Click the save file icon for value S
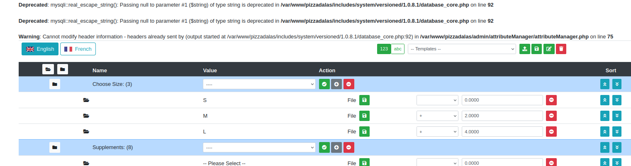The image size is (631, 166). (x=364, y=100)
